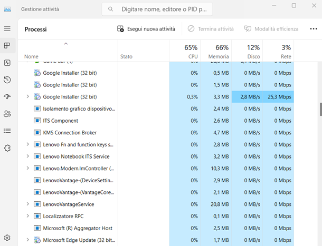Viewport: 322px width, 246px height.
Task: Click the Termina attività circle icon
Action: (x=191, y=28)
